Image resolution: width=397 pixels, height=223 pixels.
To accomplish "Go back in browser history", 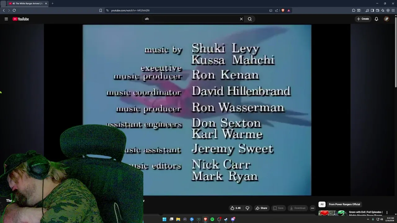I will [4, 10].
